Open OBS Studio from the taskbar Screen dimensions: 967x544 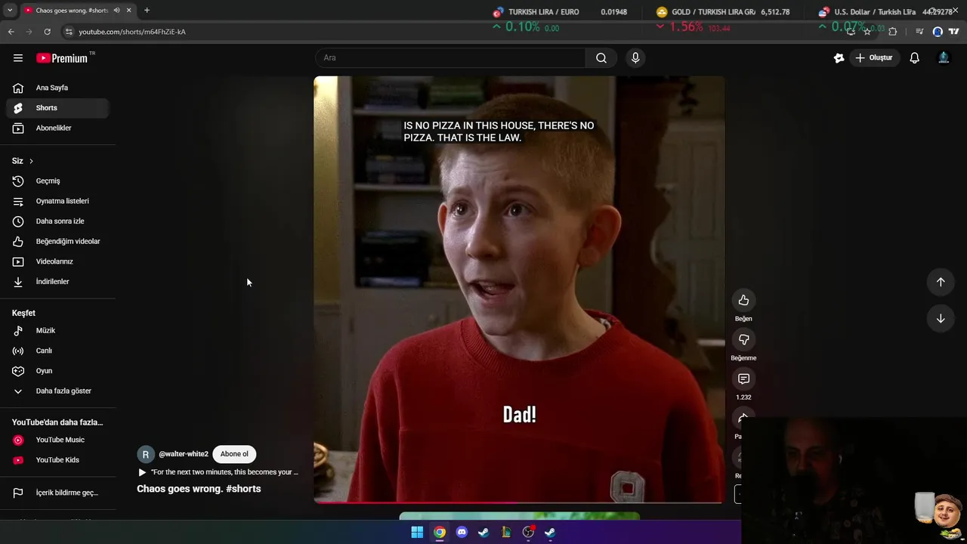[x=528, y=533]
